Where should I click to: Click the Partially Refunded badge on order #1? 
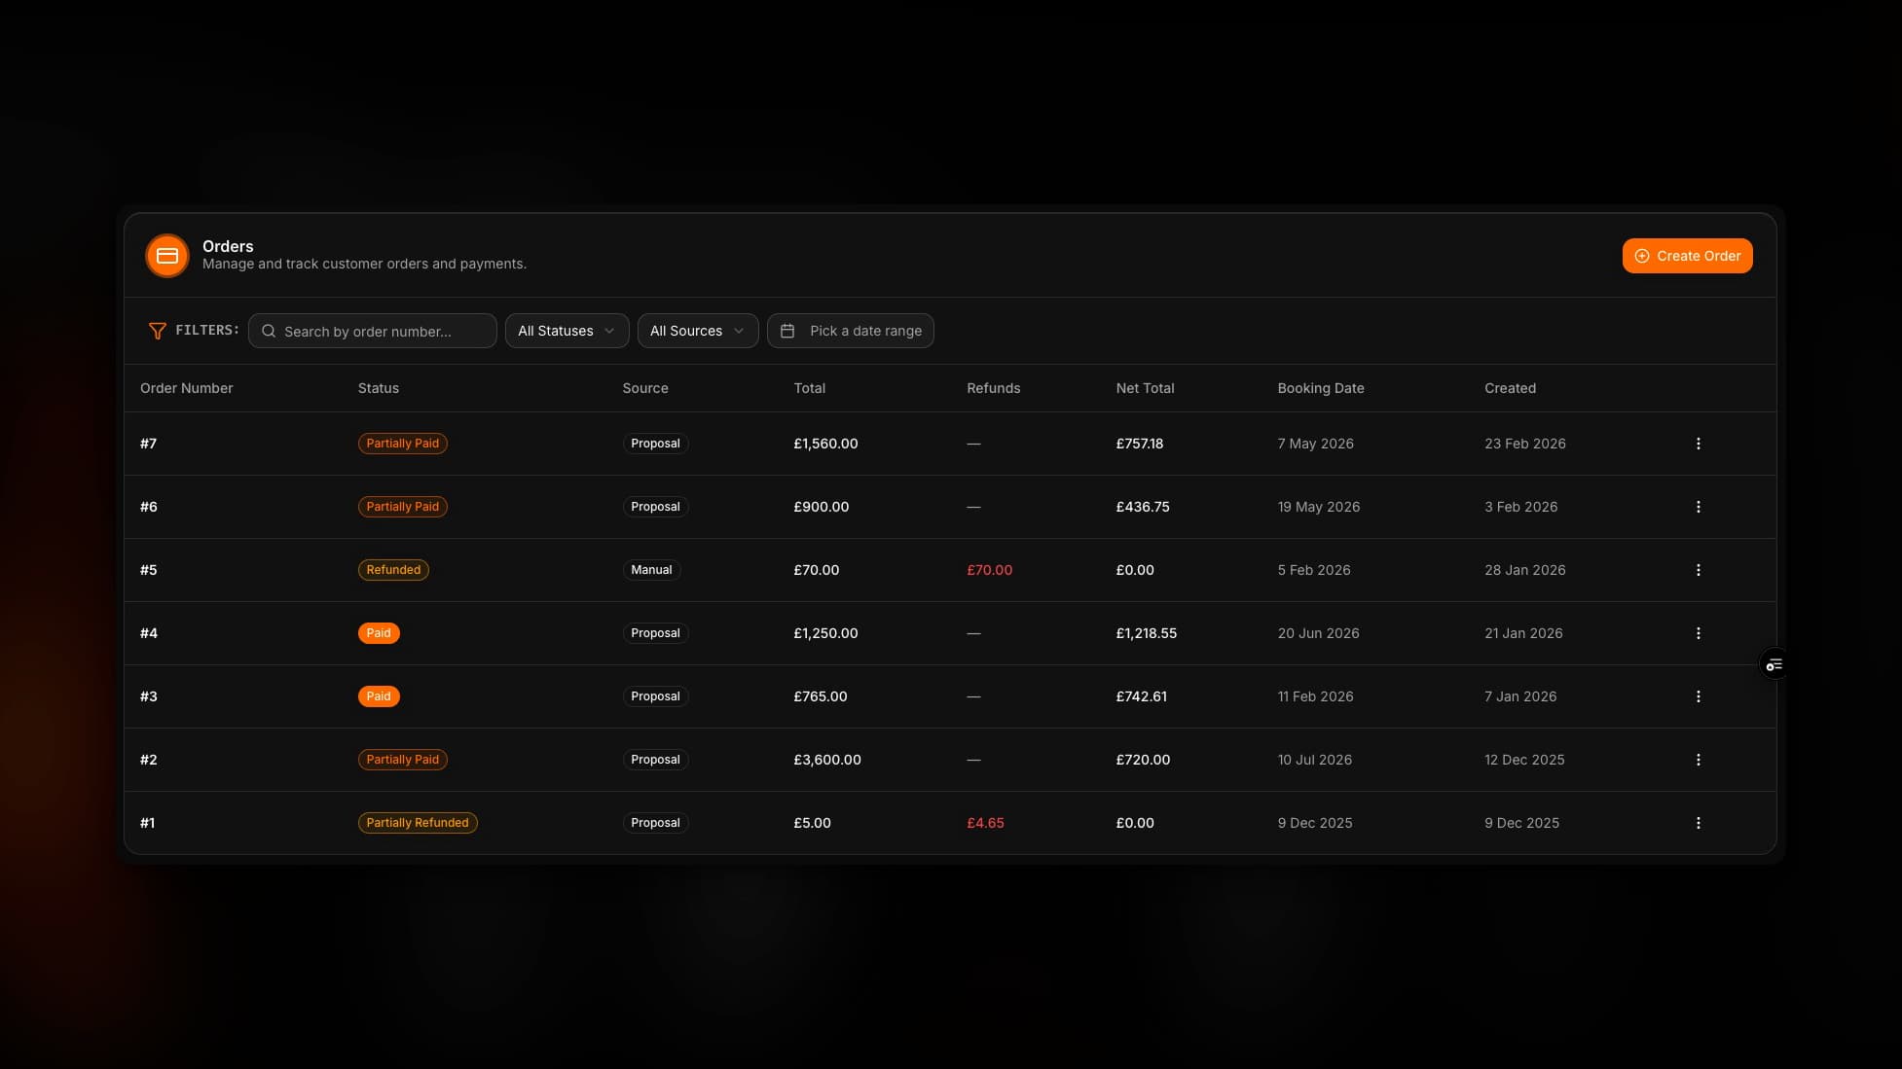click(417, 822)
